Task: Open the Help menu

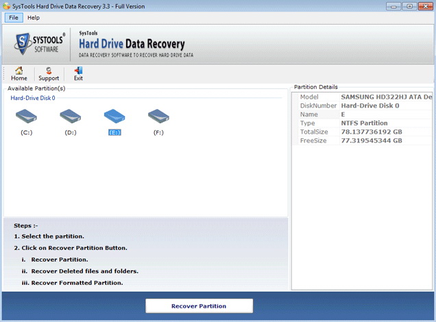Action: pos(34,18)
